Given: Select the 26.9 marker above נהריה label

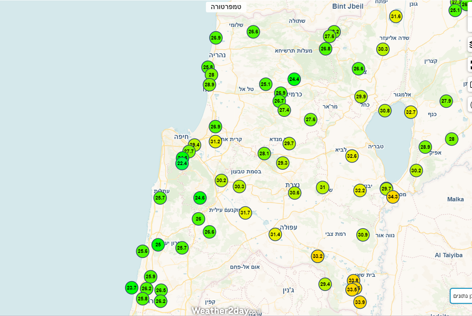Looking at the screenshot, I should [x=216, y=38].
